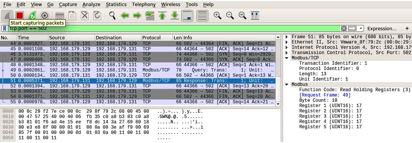Follow the Request Frame: 49 link

[x=325, y=95]
